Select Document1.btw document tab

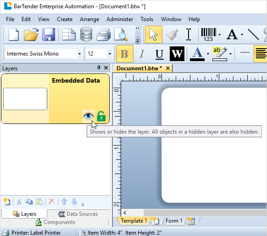(139, 68)
